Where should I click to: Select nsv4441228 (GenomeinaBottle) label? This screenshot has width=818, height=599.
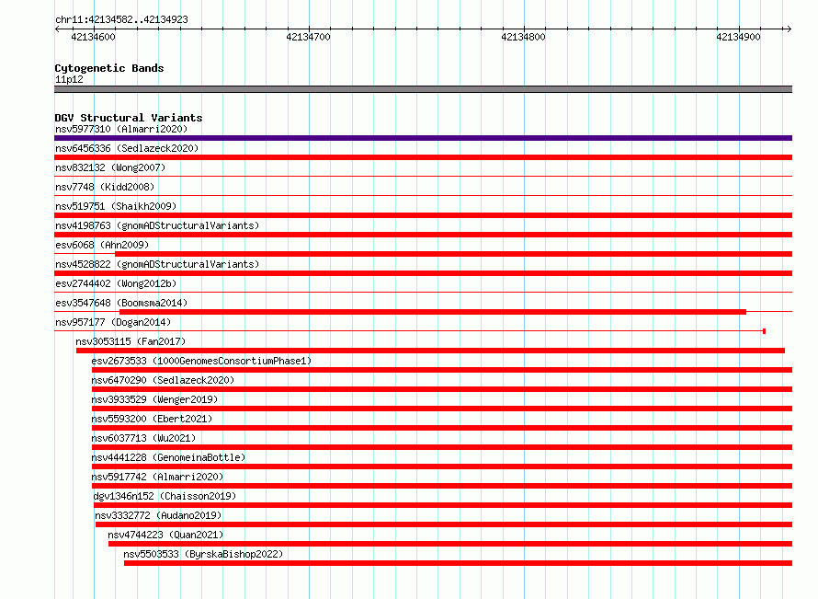point(168,457)
